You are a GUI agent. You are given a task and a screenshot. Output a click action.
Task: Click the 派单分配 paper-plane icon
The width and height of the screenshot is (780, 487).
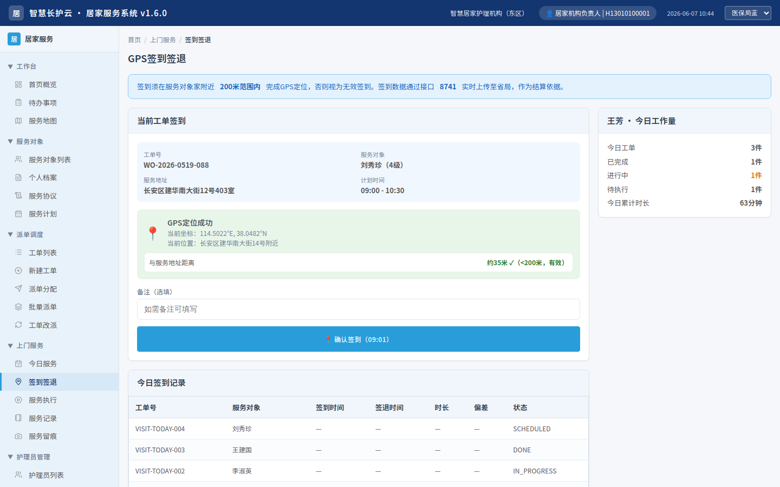click(18, 289)
